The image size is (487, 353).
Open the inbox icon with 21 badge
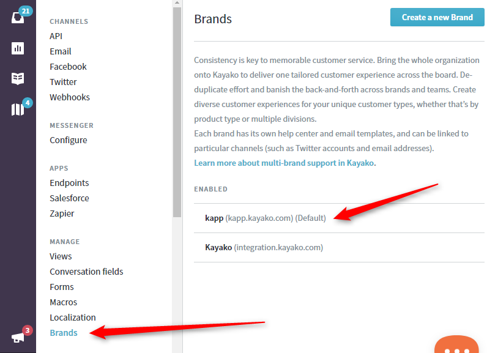click(x=18, y=17)
